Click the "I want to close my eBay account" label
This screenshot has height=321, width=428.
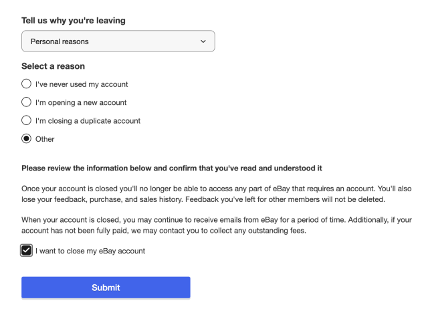click(92, 251)
